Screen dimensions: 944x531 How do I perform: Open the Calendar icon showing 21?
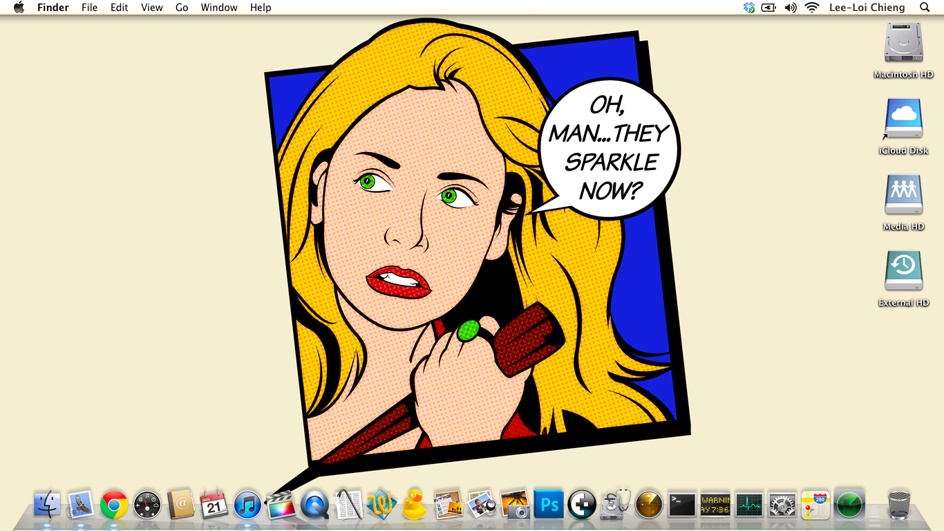(214, 505)
